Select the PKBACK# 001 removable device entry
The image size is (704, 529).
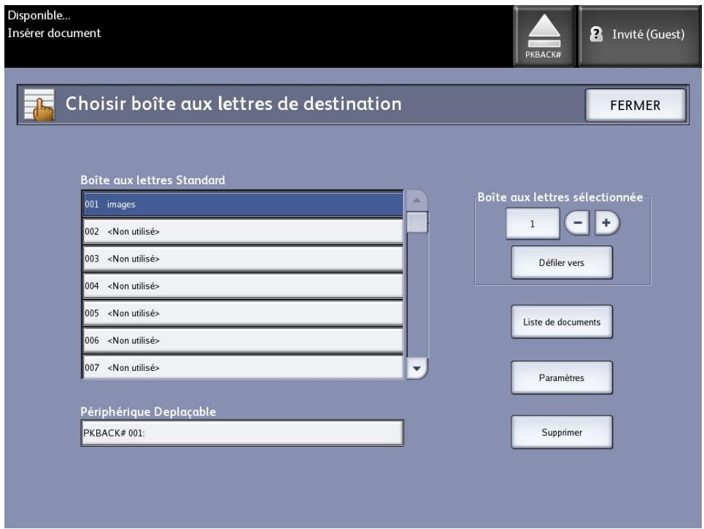[241, 430]
